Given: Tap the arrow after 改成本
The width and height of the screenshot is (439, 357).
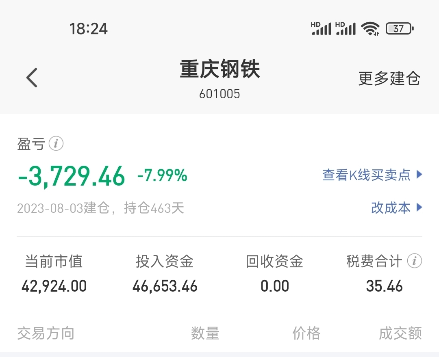Looking at the screenshot, I should 419,207.
